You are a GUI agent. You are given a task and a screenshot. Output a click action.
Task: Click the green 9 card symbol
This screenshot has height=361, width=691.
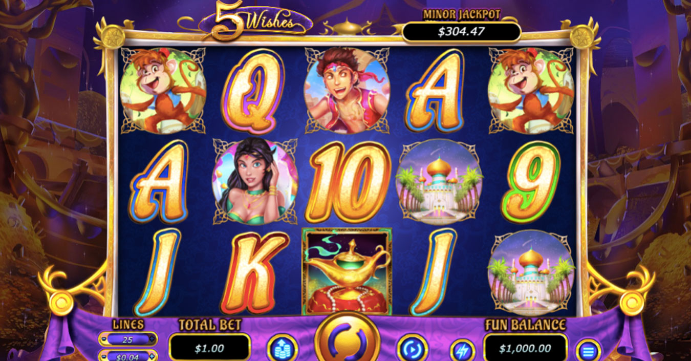530,182
